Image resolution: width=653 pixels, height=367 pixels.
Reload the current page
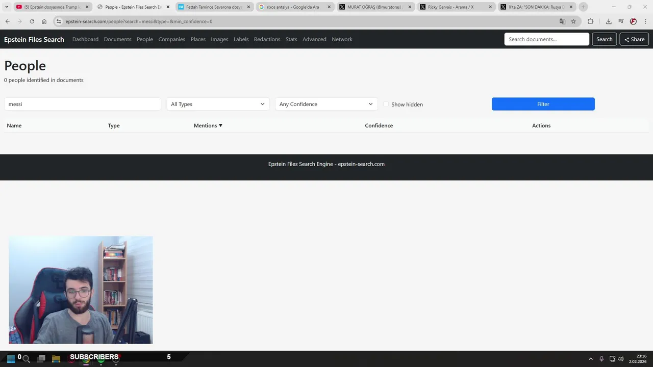[32, 21]
